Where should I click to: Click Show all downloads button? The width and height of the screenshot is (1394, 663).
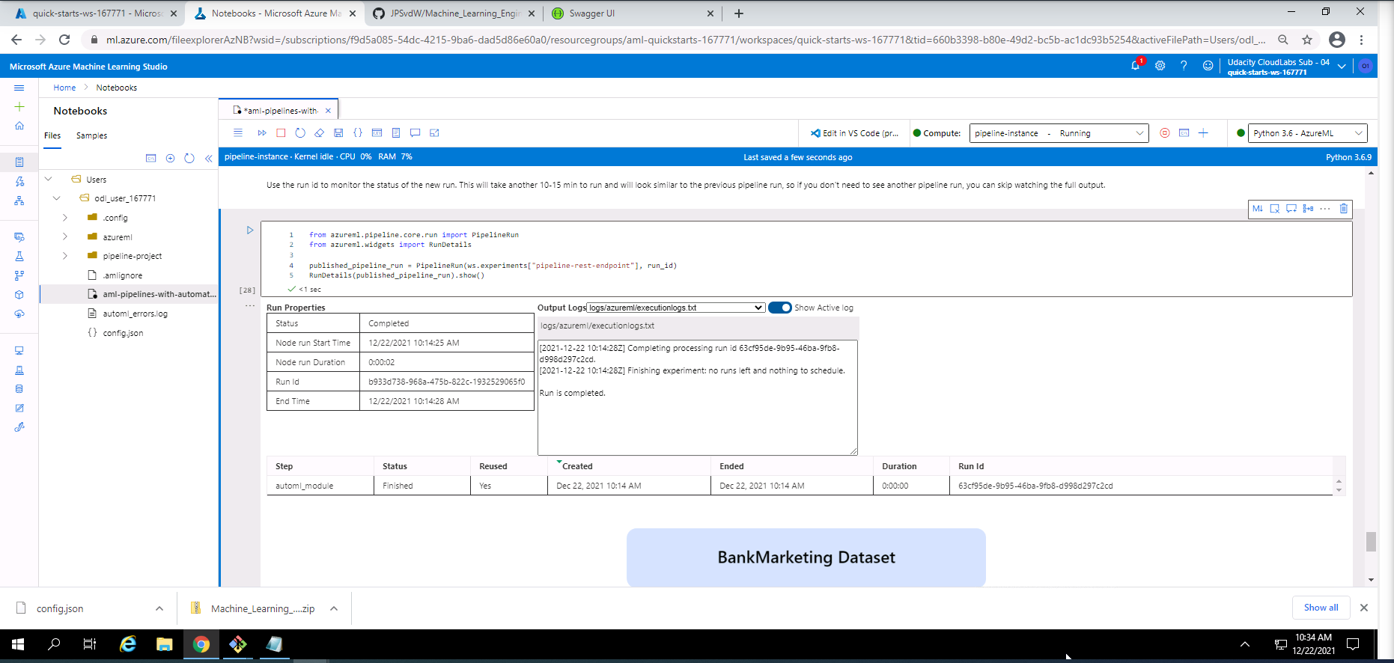[1321, 608]
